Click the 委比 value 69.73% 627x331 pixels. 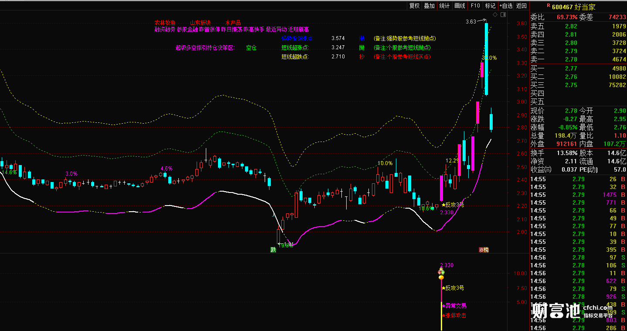pyautogui.click(x=567, y=17)
